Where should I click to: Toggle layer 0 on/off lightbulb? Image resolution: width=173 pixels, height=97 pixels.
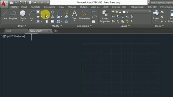click(113, 12)
